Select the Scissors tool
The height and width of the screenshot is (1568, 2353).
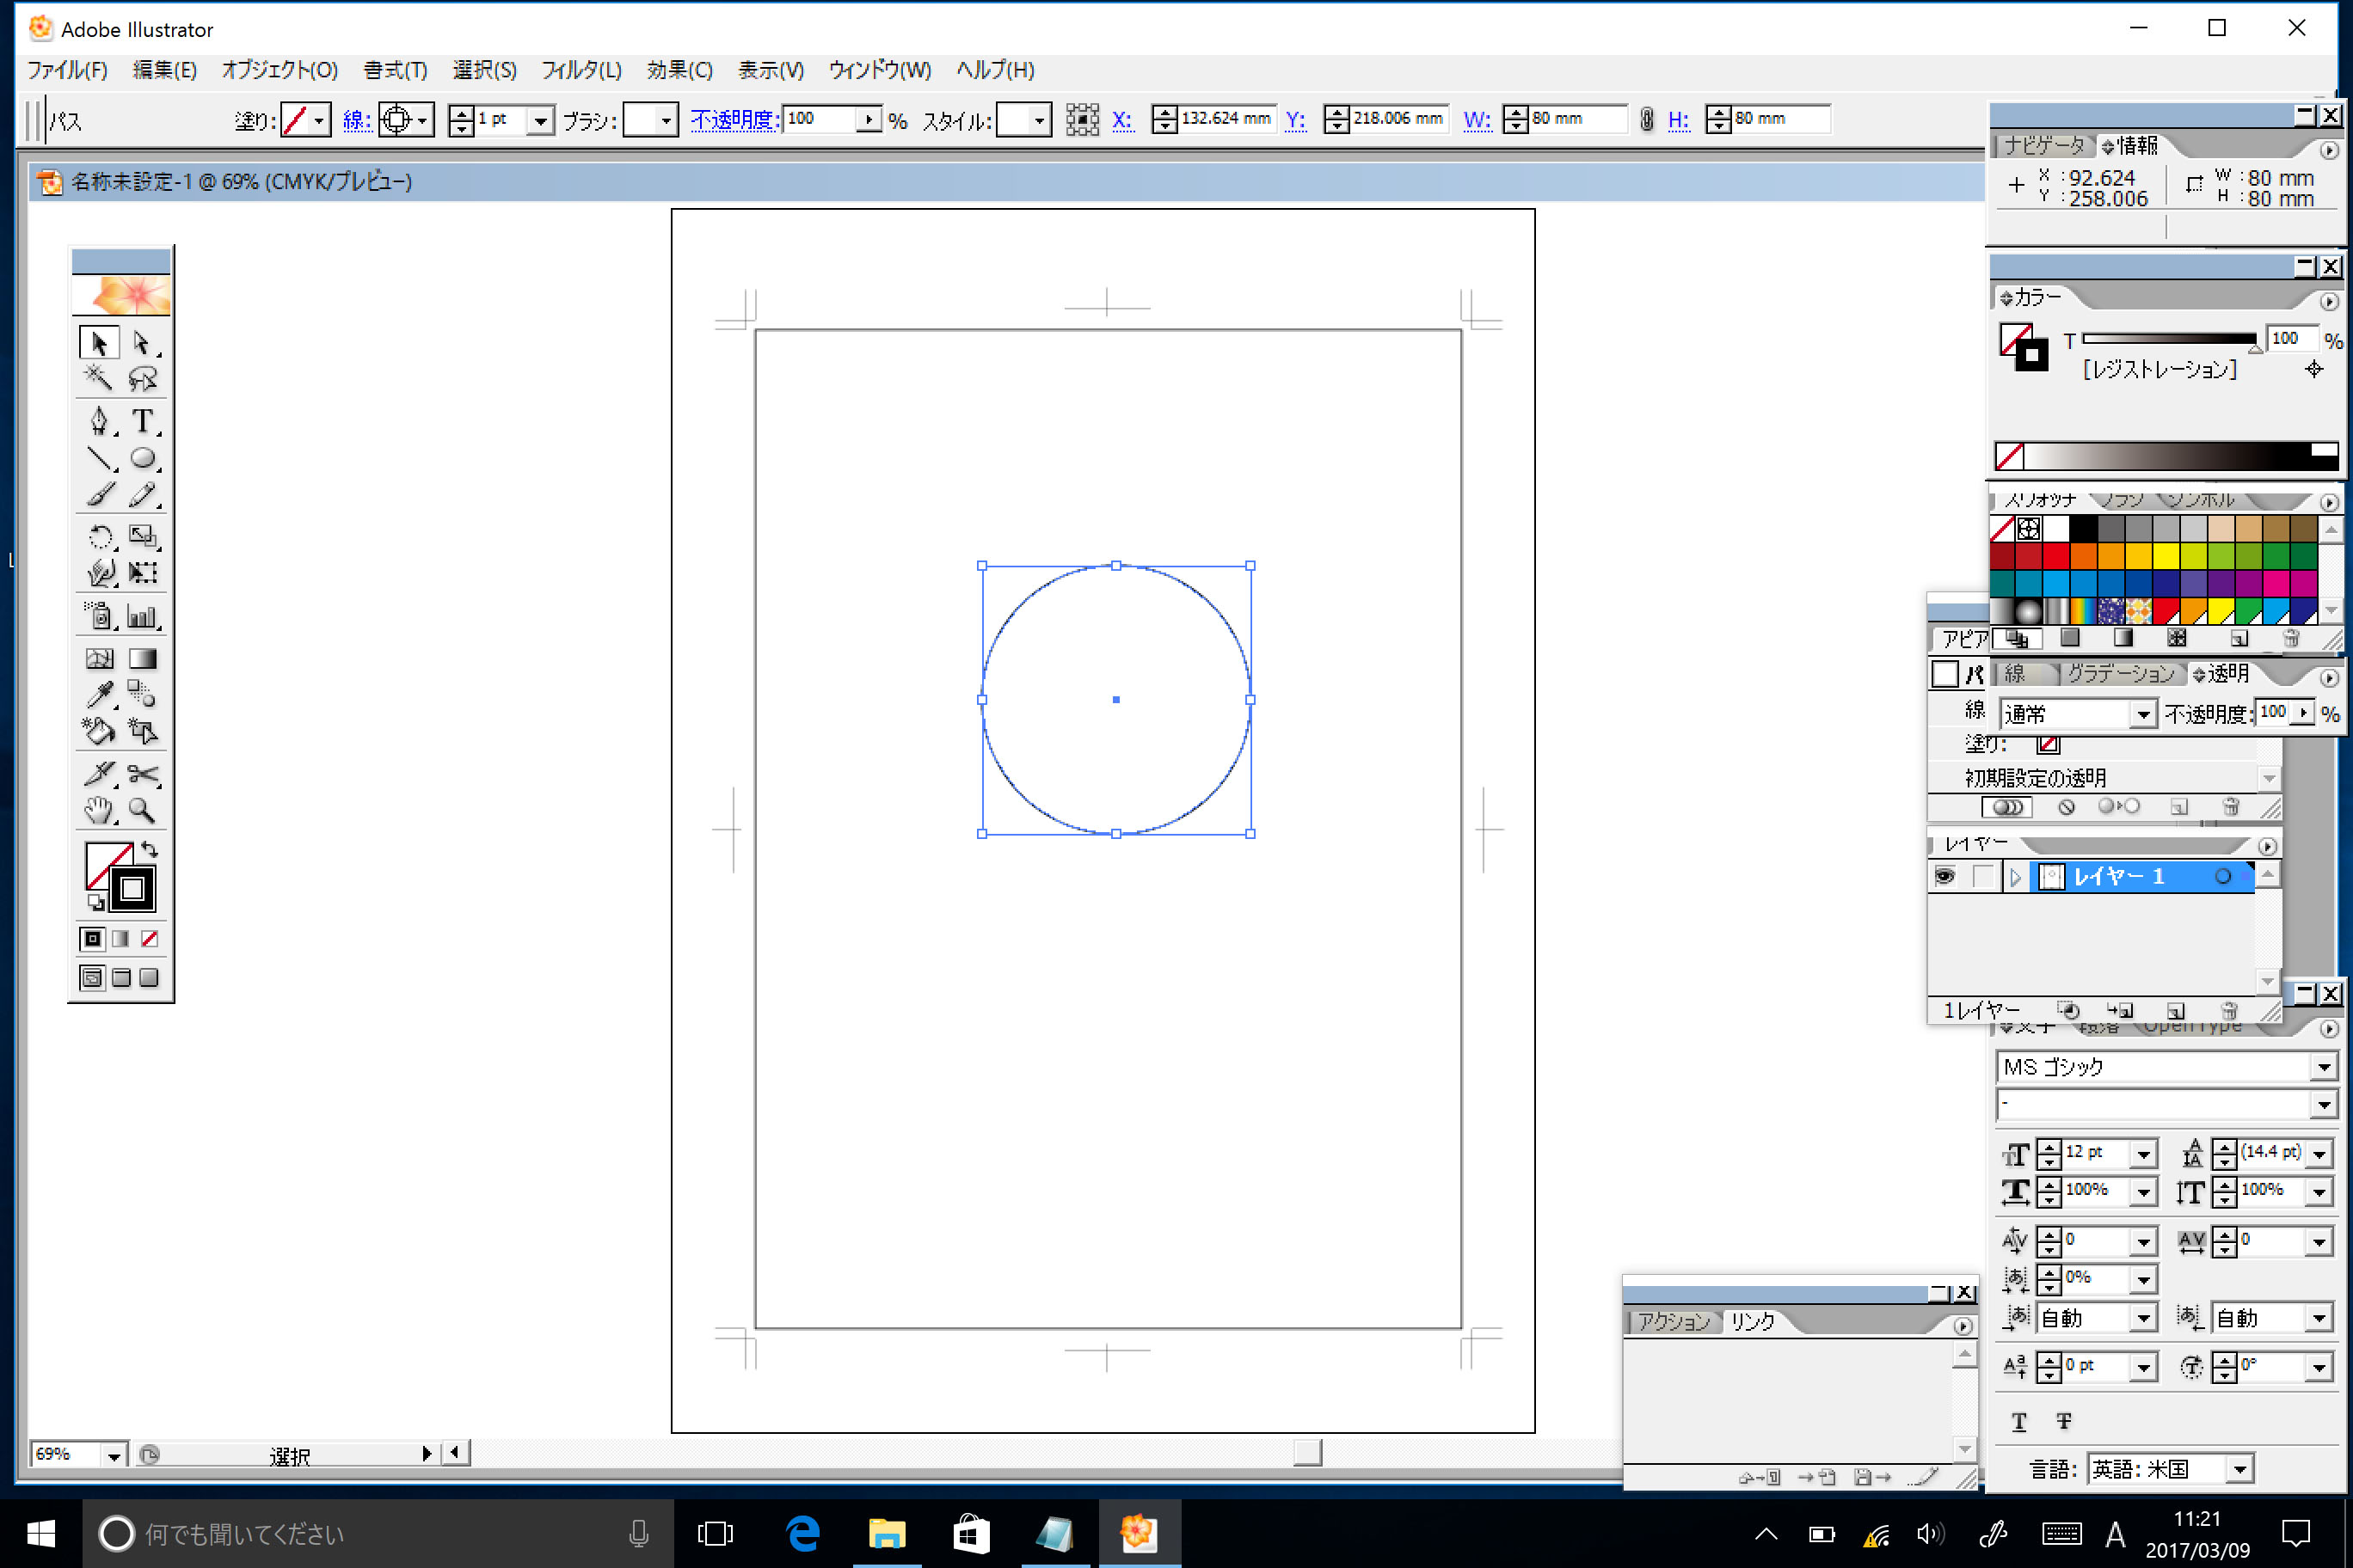(x=143, y=773)
